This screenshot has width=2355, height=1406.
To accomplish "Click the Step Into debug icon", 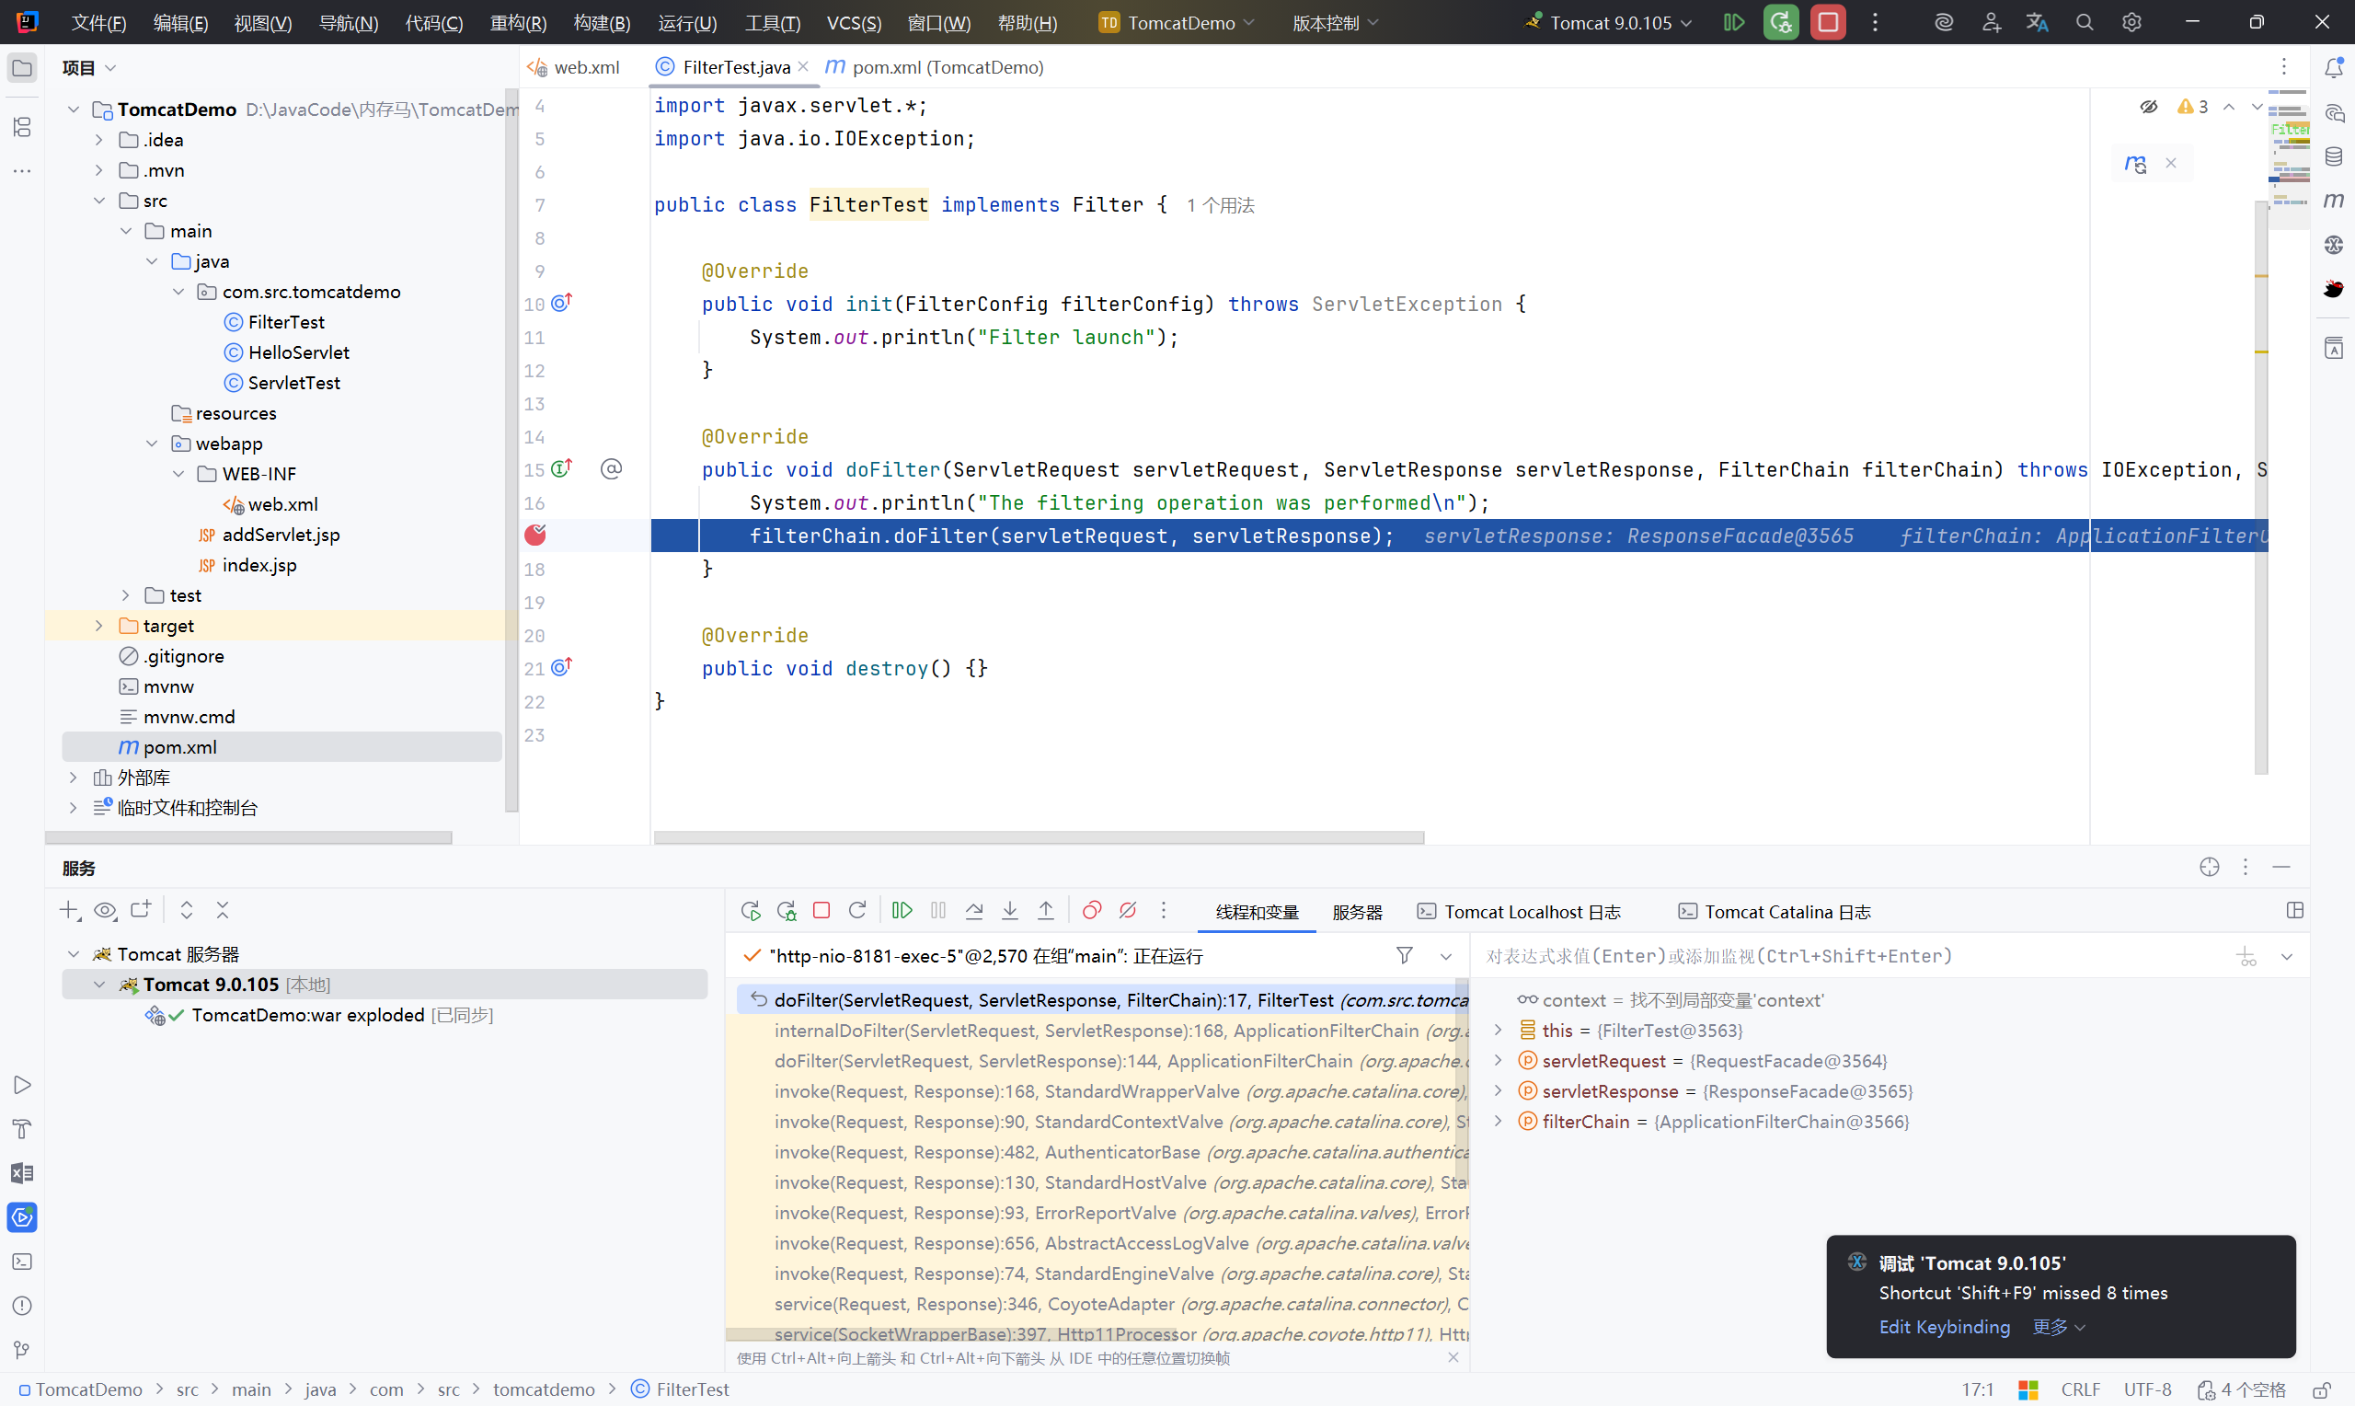I will pyautogui.click(x=1009, y=910).
